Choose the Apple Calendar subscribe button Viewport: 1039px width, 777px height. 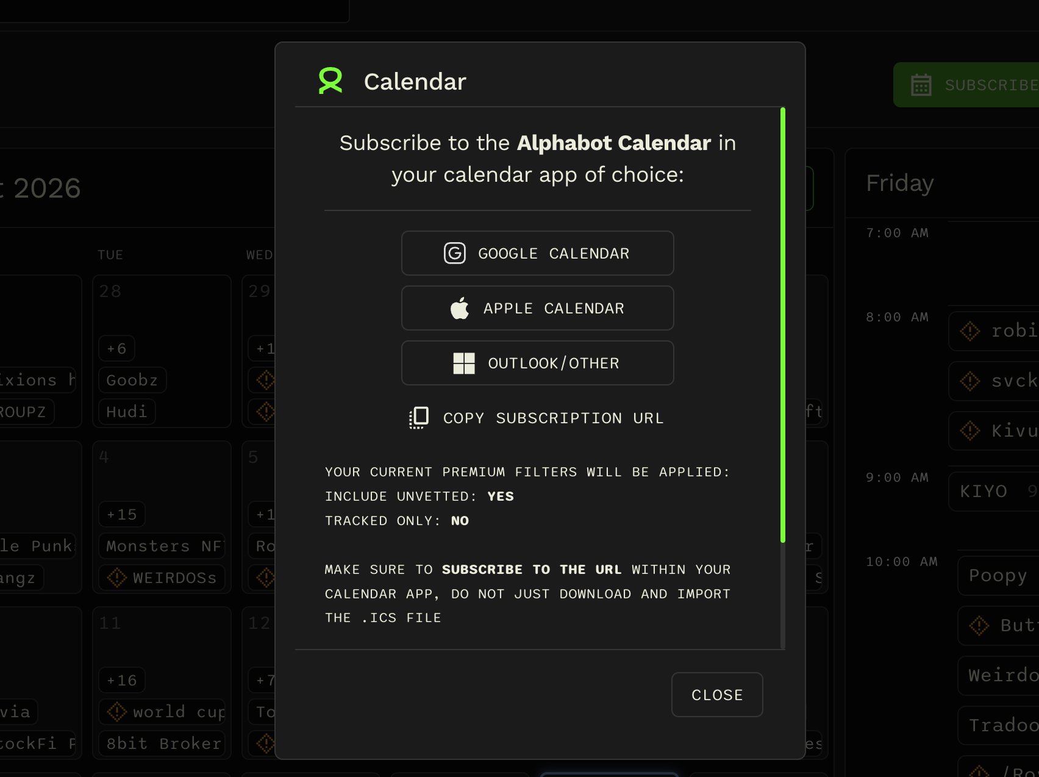[537, 308]
